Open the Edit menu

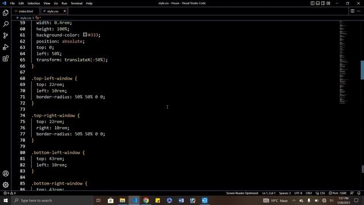(21, 3)
